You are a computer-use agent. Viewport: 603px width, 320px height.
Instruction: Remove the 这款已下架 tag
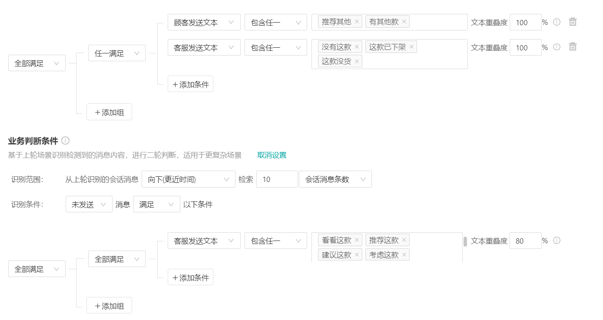411,46
